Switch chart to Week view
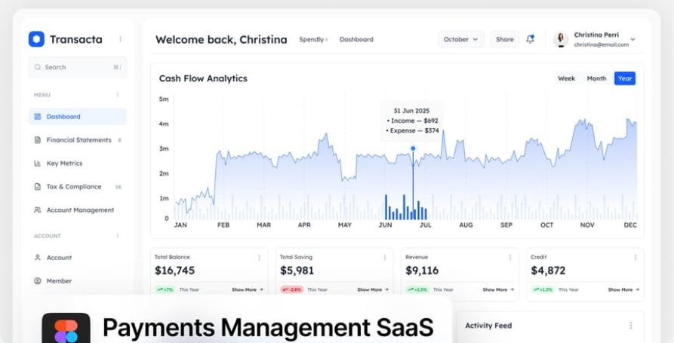Viewport: 674px width, 343px height. pyautogui.click(x=567, y=78)
